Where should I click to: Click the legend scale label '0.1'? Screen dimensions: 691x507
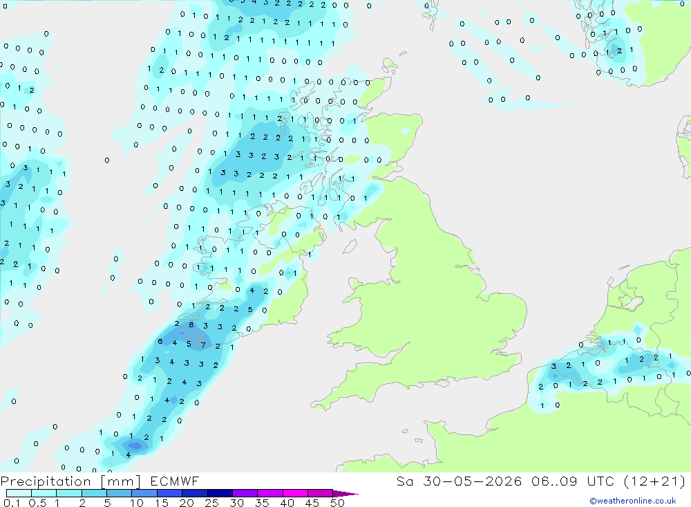point(12,503)
